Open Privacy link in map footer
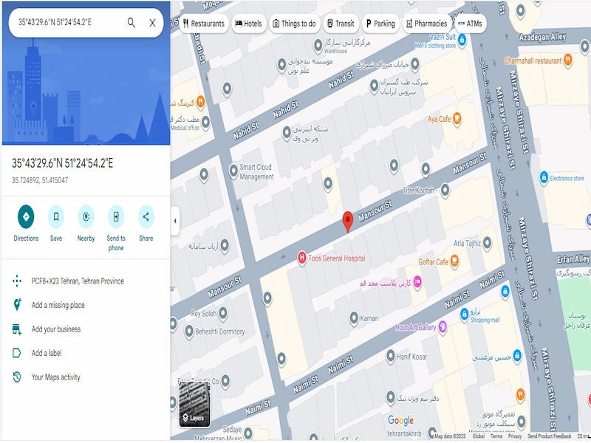The width and height of the screenshot is (591, 443). click(514, 436)
